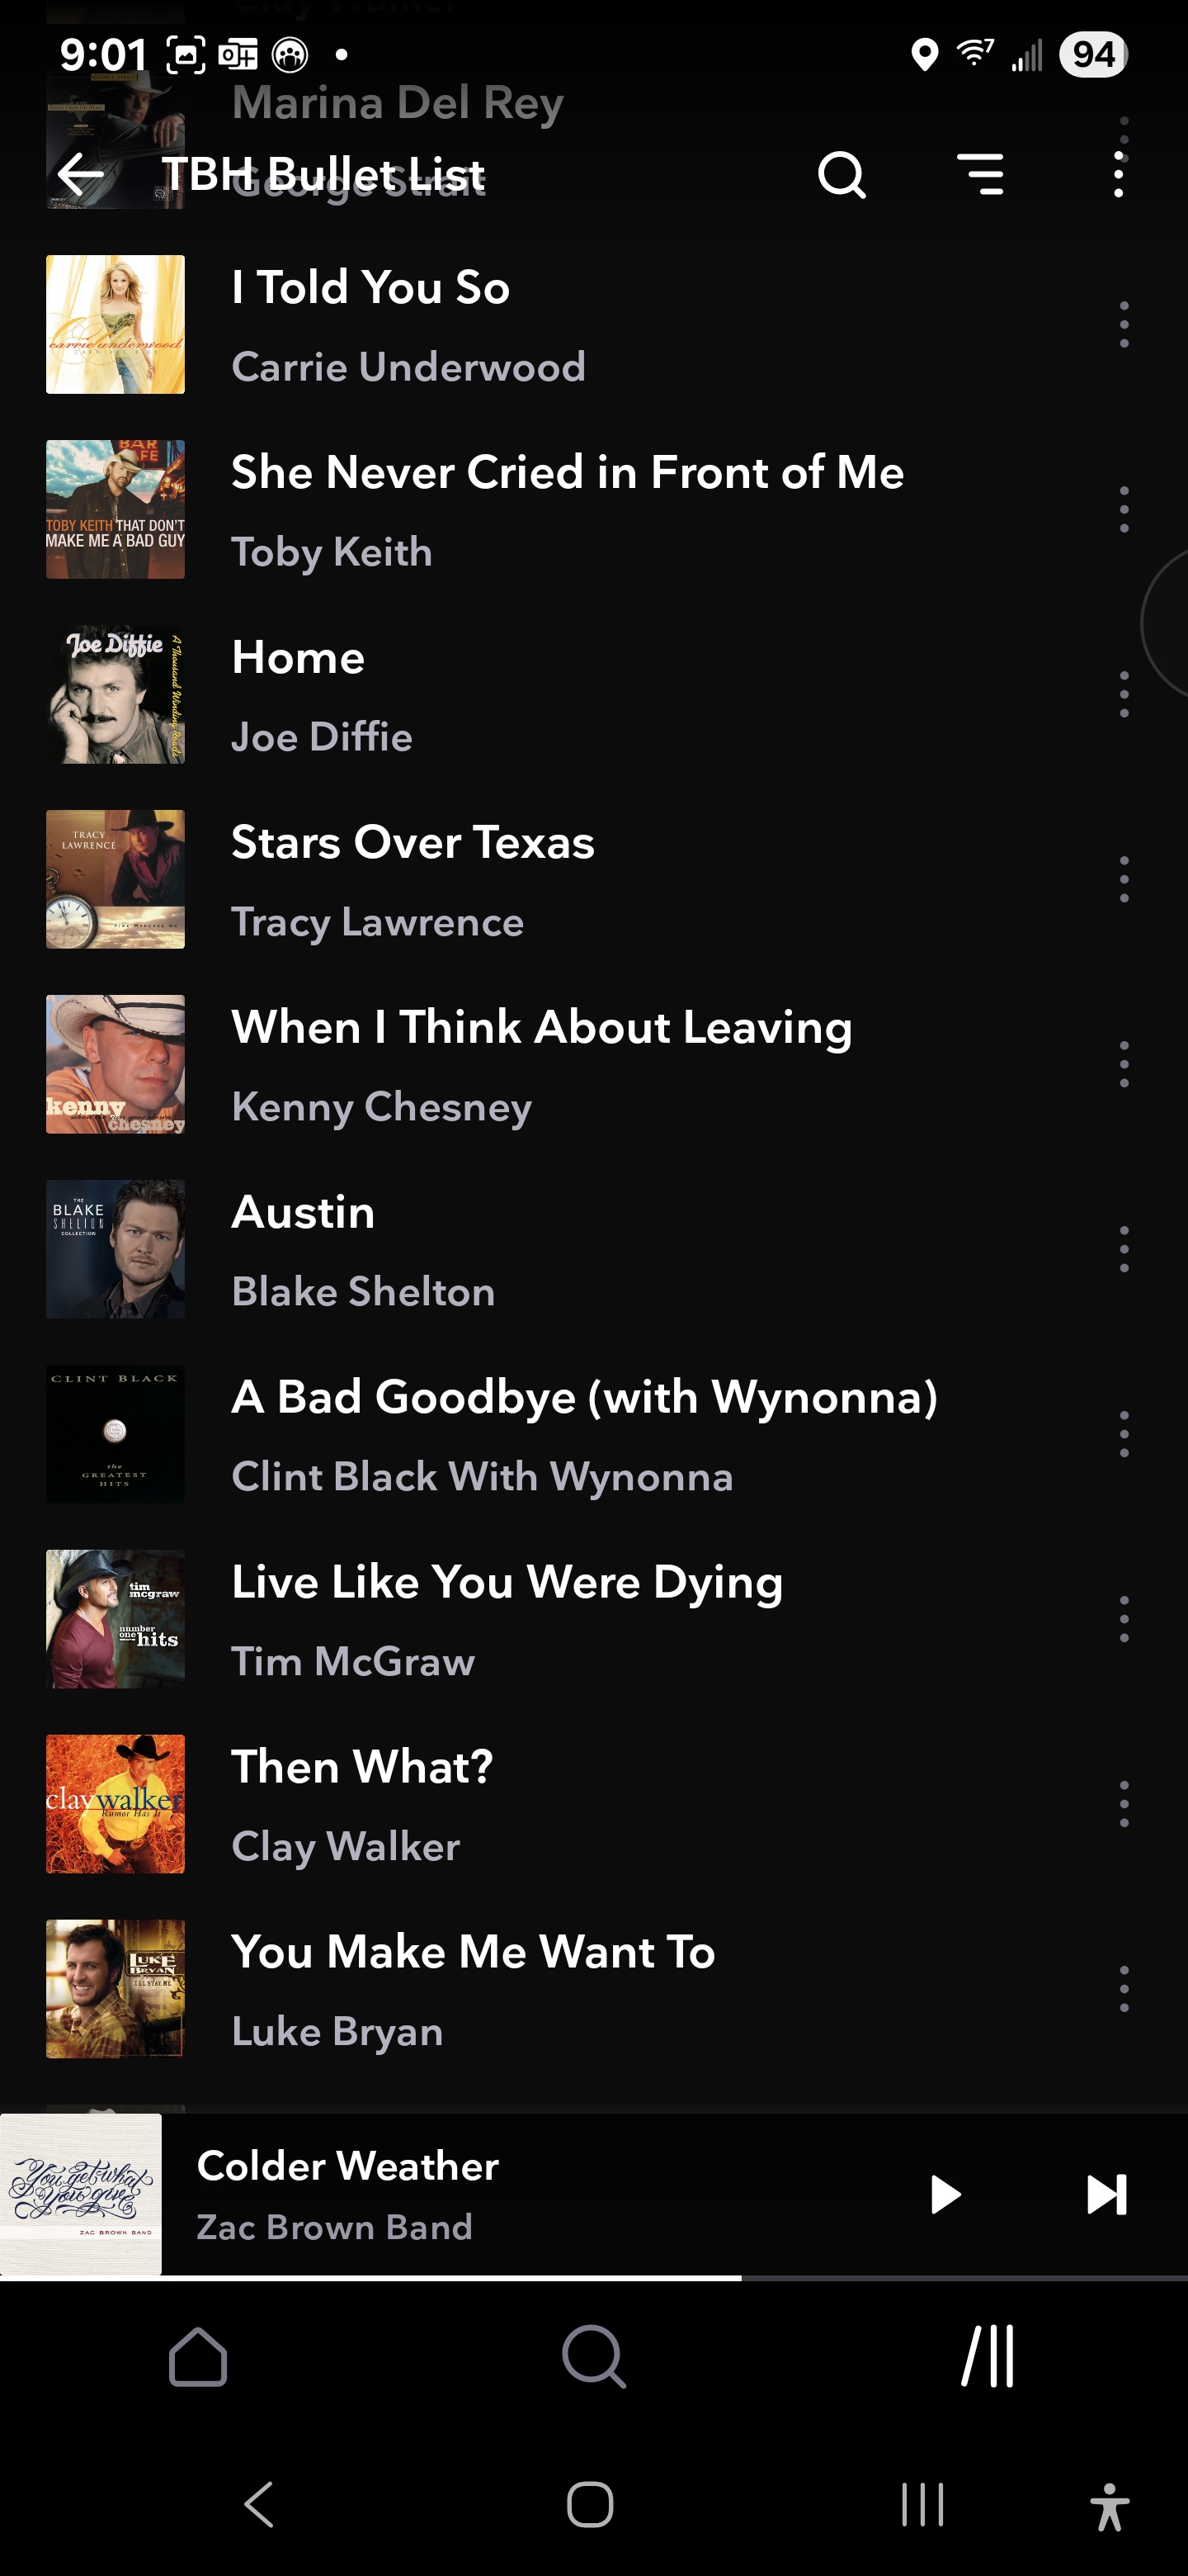Switch to the Search tab in bottom bar
The image size is (1188, 2576).
point(593,2356)
